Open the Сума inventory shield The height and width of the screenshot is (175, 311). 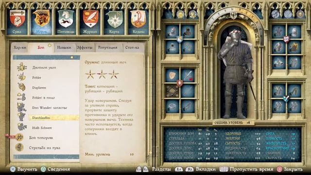pyautogui.click(x=17, y=19)
